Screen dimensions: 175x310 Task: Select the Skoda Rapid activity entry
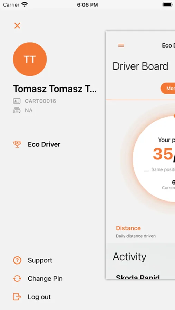click(x=138, y=276)
